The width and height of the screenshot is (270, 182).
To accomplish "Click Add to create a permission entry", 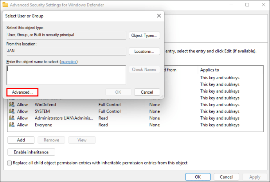I will pyautogui.click(x=21, y=140).
